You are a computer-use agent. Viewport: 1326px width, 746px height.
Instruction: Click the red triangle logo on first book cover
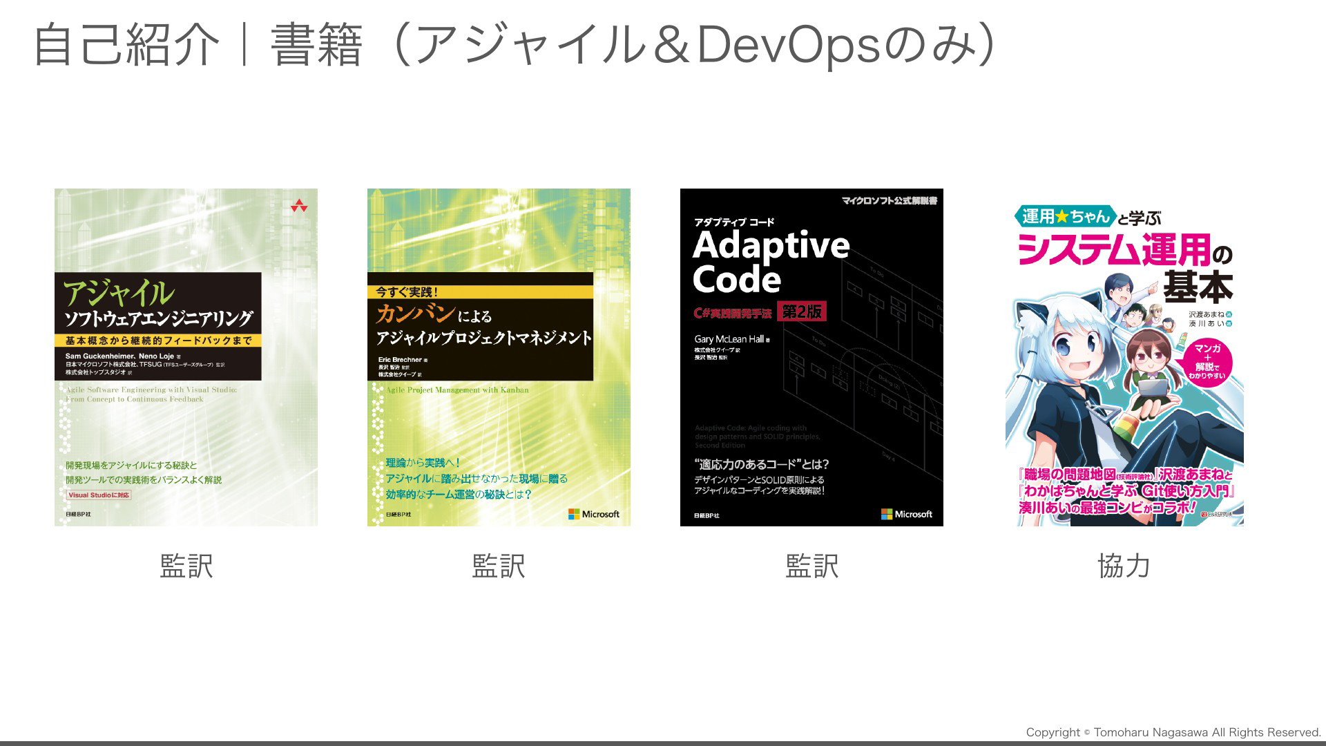[299, 205]
